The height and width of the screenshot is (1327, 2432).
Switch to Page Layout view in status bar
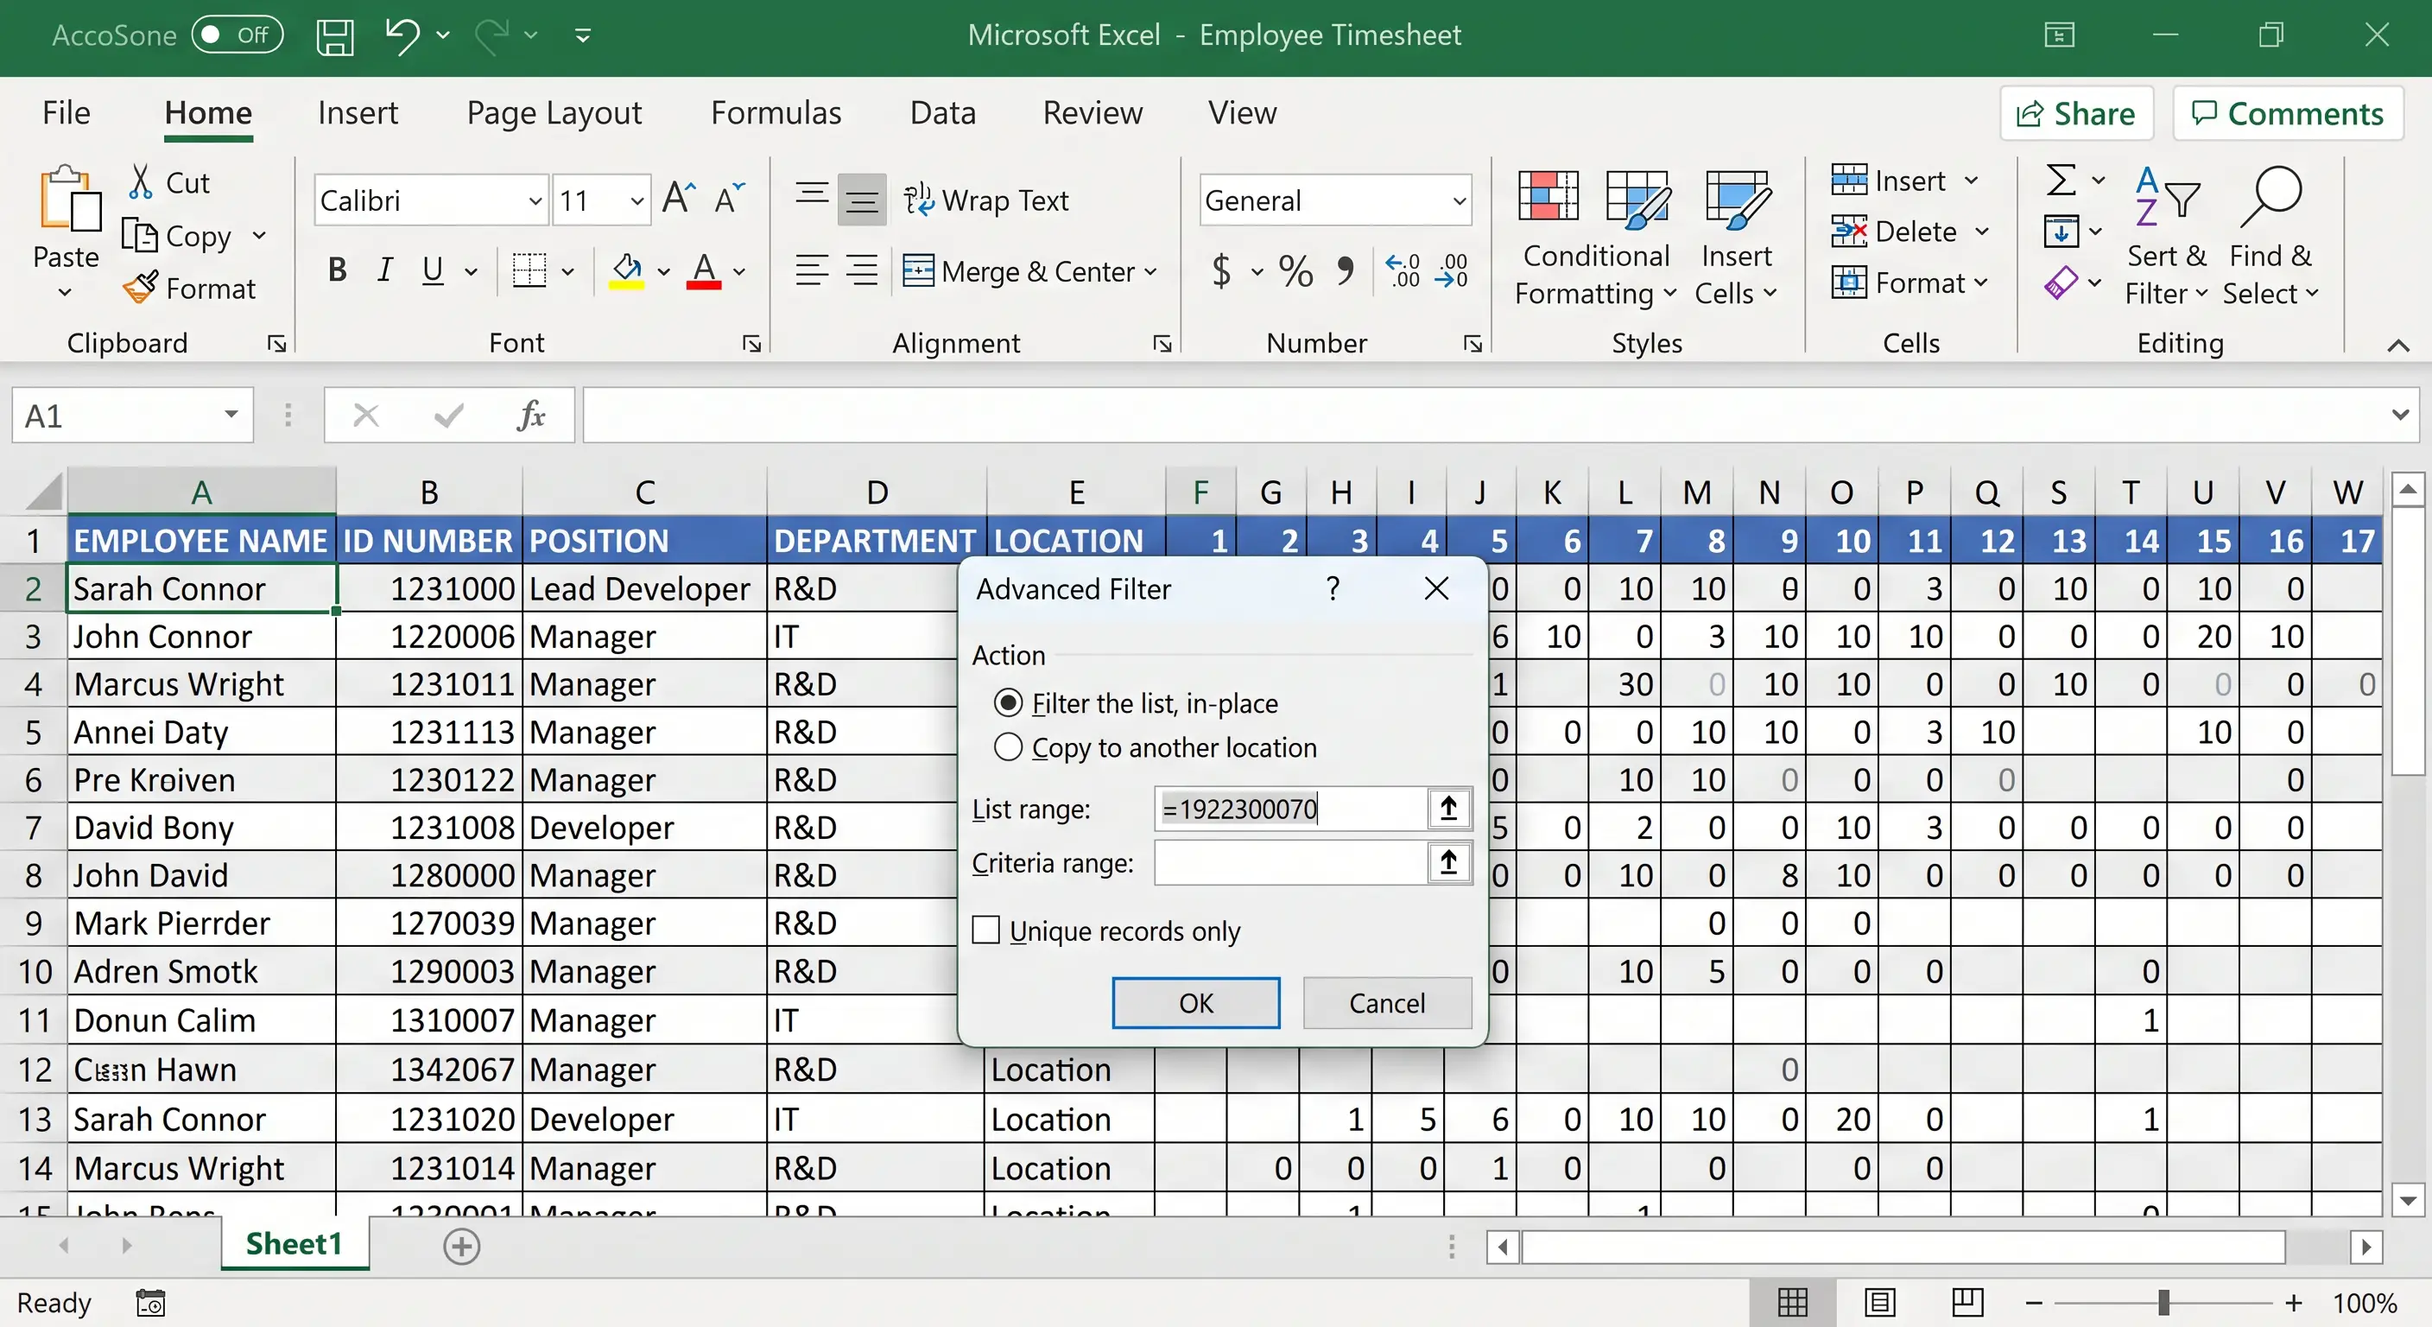1879,1304
